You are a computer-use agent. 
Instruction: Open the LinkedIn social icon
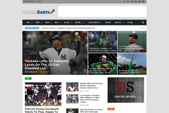(x=136, y=1)
